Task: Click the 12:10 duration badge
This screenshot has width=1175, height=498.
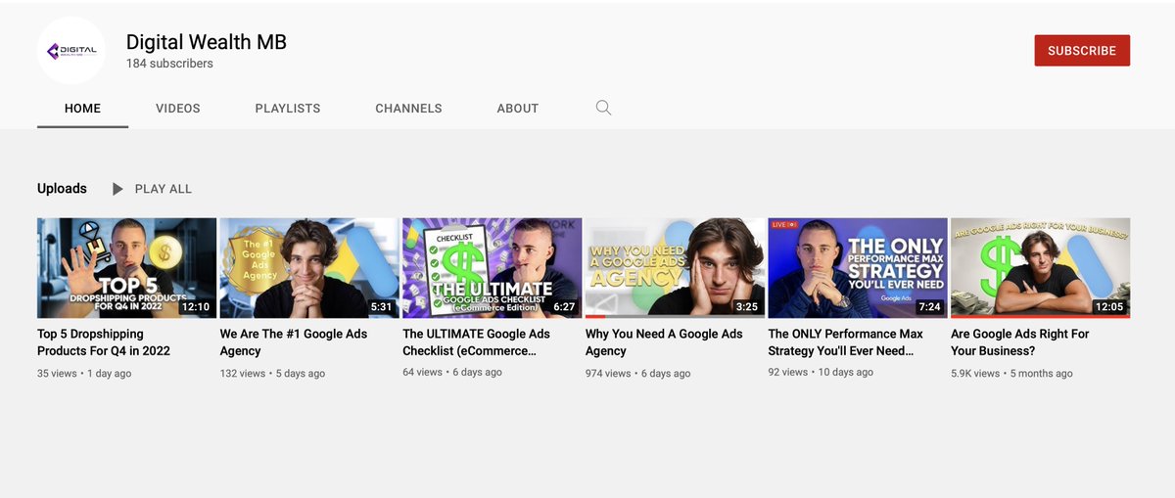Action: point(195,306)
